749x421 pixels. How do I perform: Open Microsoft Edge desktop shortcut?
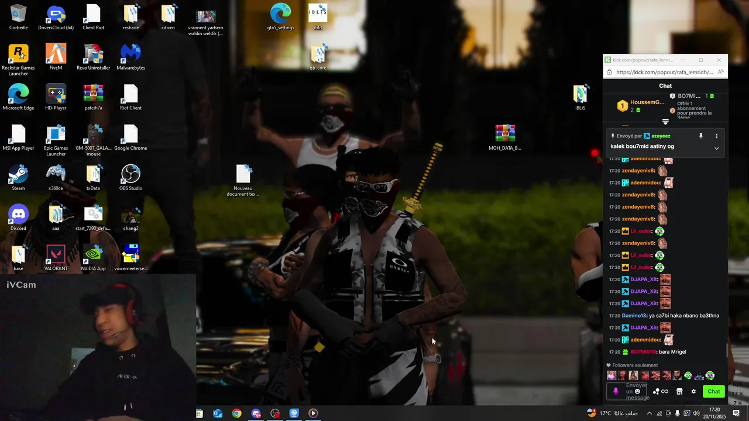click(x=18, y=98)
